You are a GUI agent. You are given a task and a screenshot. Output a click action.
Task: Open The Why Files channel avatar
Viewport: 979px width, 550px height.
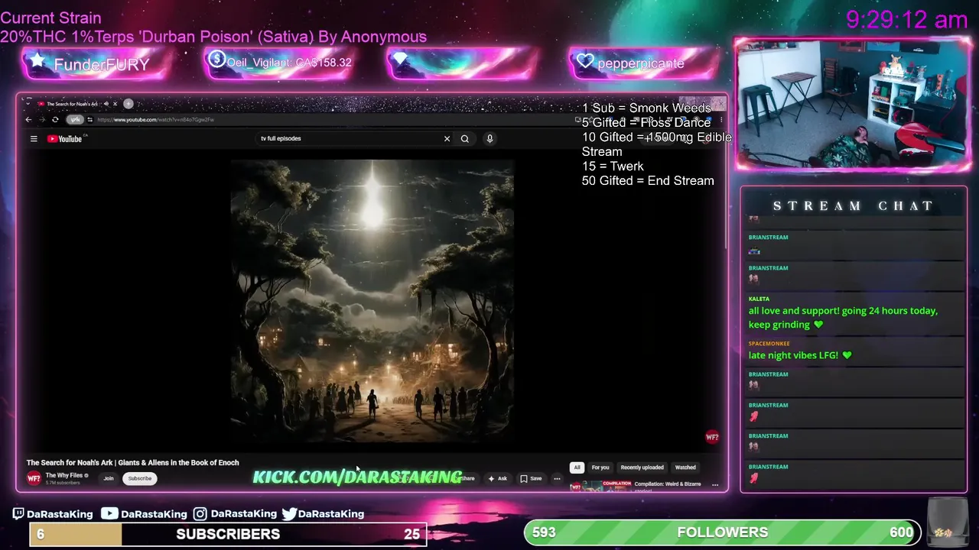coord(34,478)
